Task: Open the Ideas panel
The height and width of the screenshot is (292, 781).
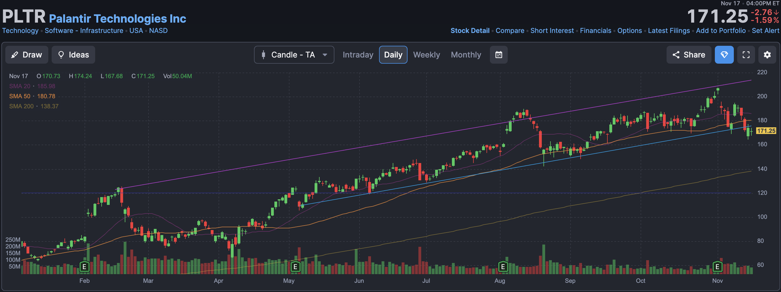Action: point(73,55)
